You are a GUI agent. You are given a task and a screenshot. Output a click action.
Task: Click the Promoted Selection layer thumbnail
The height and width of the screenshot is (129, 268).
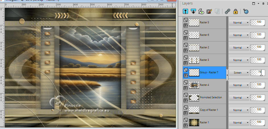click(x=194, y=97)
